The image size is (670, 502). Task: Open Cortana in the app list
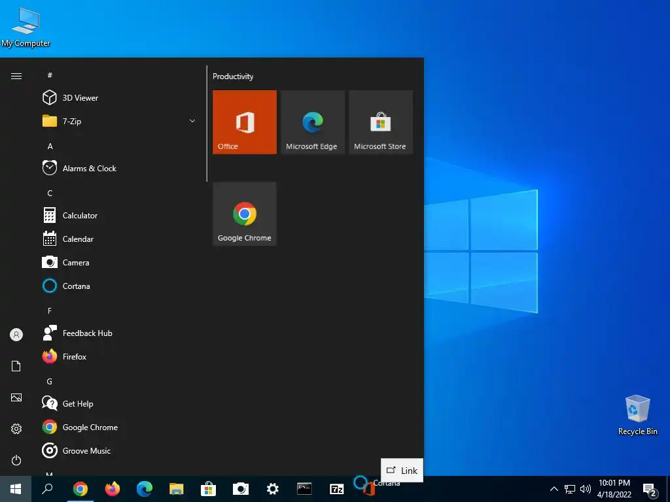tap(120, 286)
